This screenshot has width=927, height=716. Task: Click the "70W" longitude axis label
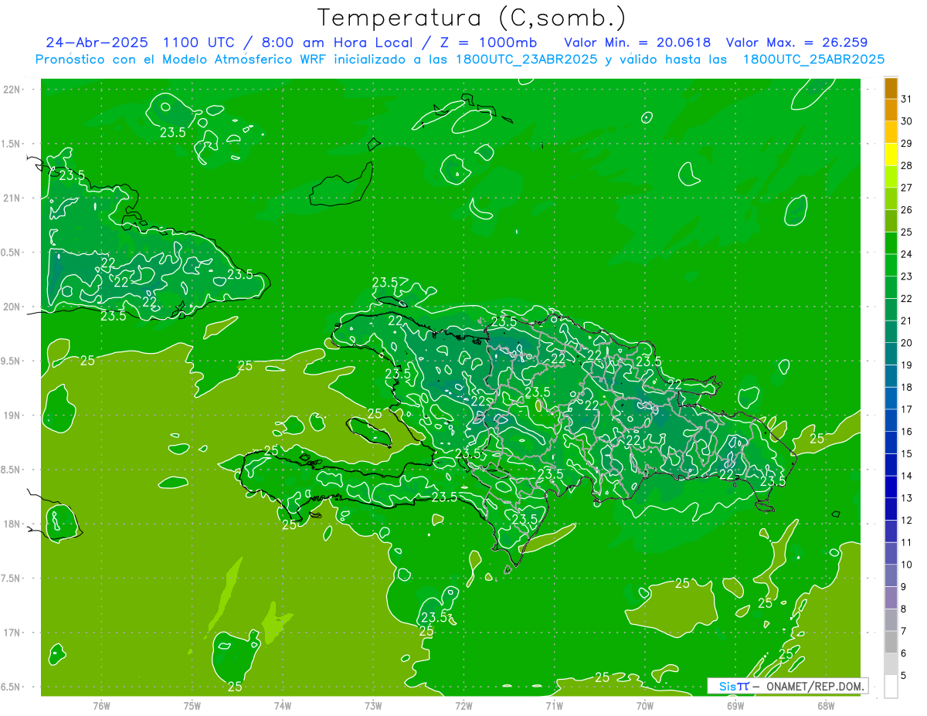tap(645, 704)
